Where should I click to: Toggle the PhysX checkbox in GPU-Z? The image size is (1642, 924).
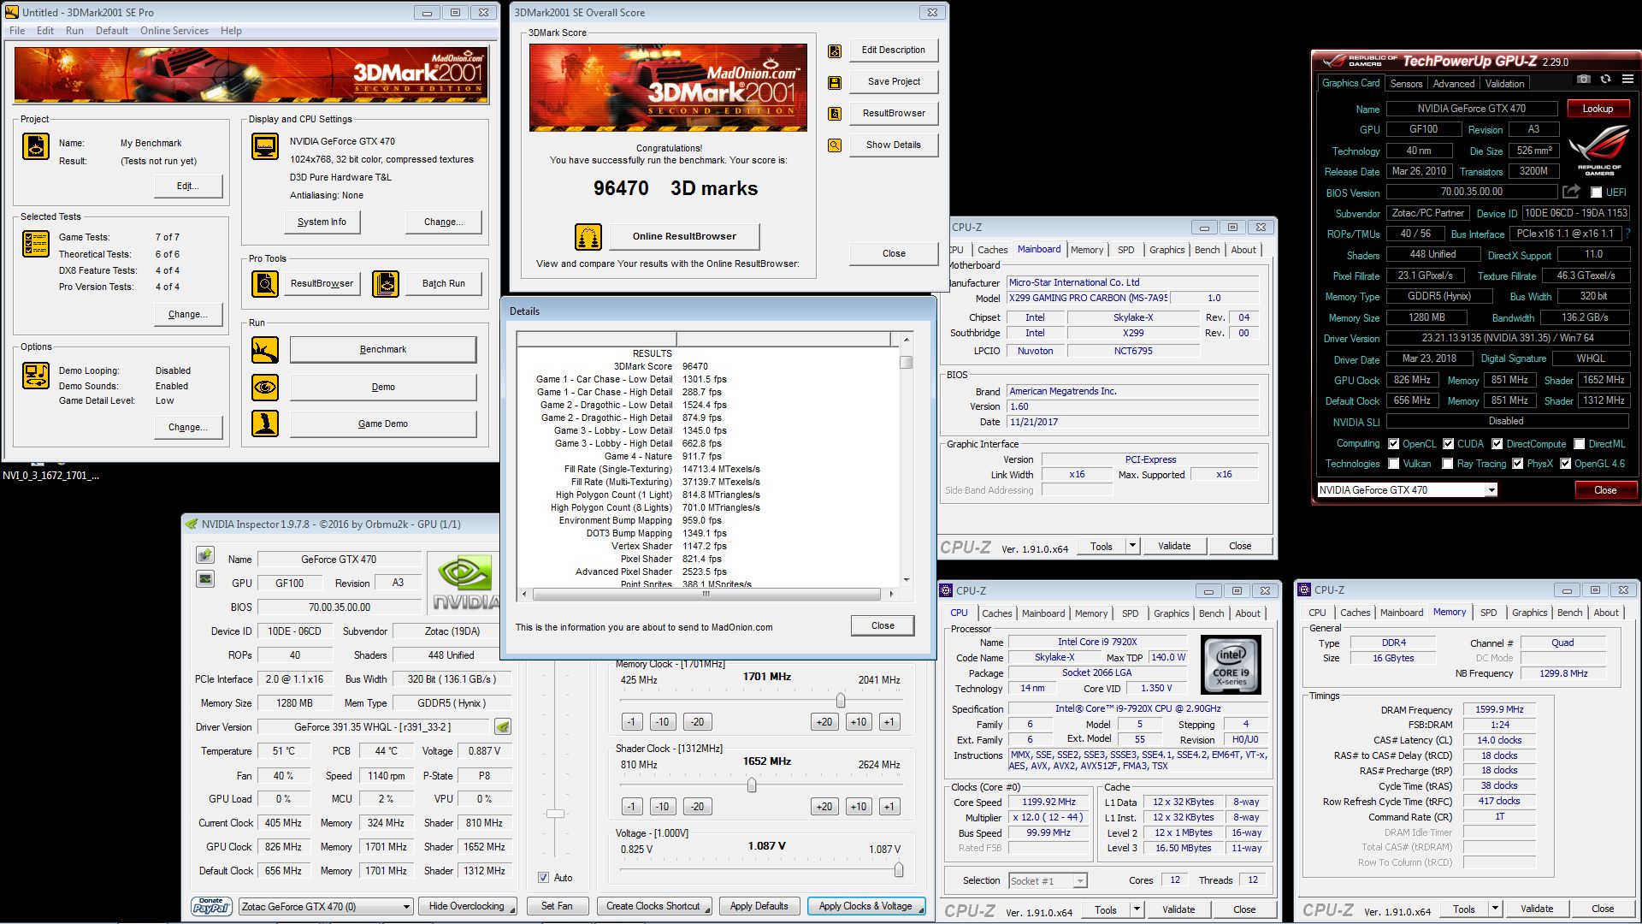[1518, 464]
